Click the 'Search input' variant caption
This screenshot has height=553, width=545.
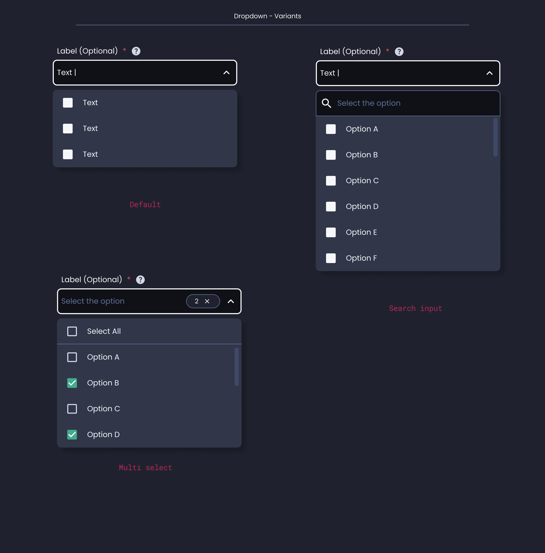(x=416, y=309)
